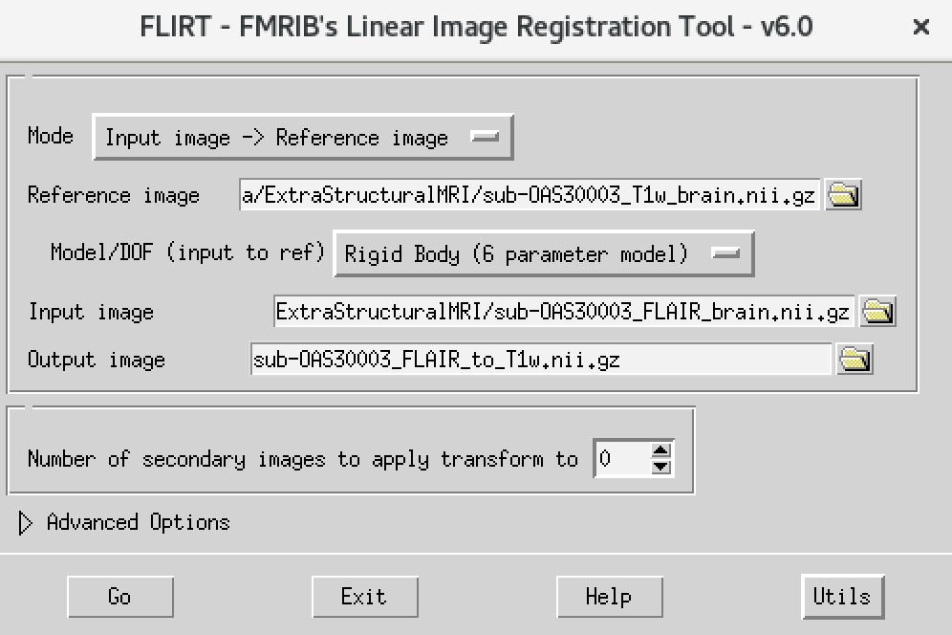The height and width of the screenshot is (635, 952).
Task: Click the 'Mode' label
Action: [x=51, y=136]
